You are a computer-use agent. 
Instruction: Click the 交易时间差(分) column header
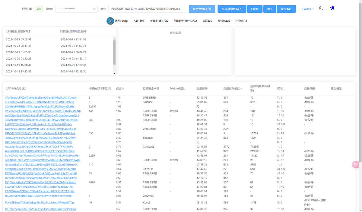click(x=233, y=88)
